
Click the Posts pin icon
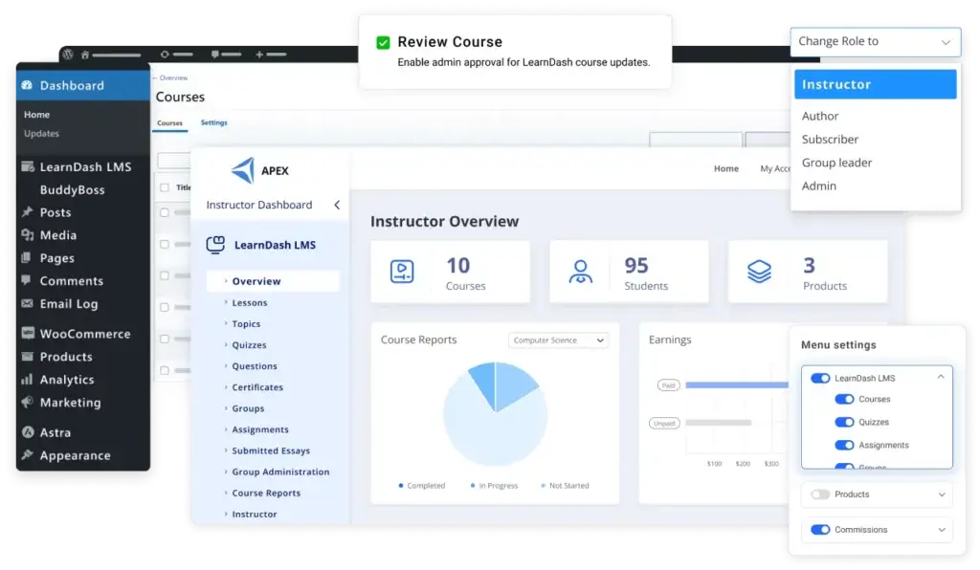coord(27,212)
